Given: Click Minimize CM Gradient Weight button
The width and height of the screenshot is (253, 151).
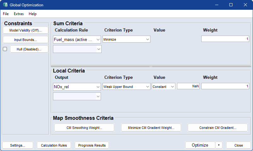Looking at the screenshot, I should point(151,128).
